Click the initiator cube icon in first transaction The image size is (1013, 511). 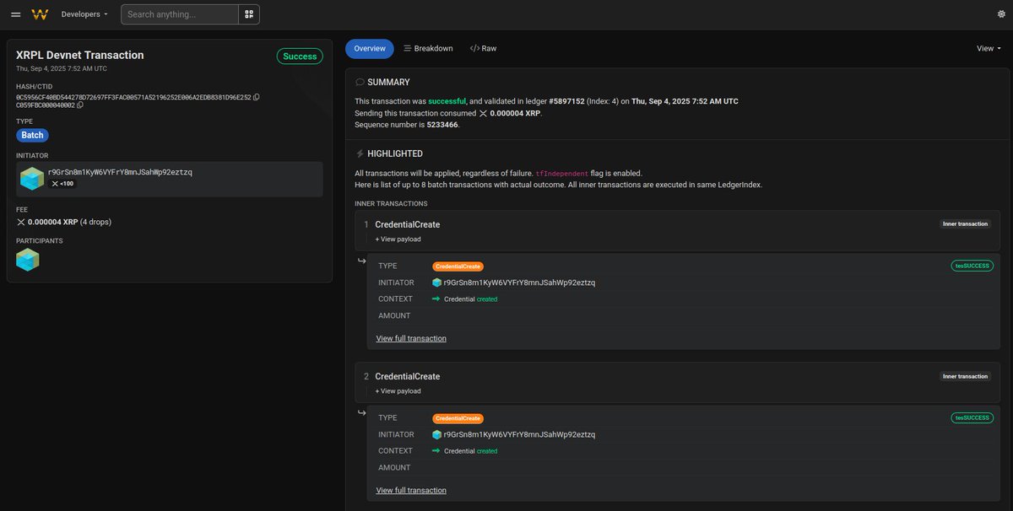[x=437, y=282]
